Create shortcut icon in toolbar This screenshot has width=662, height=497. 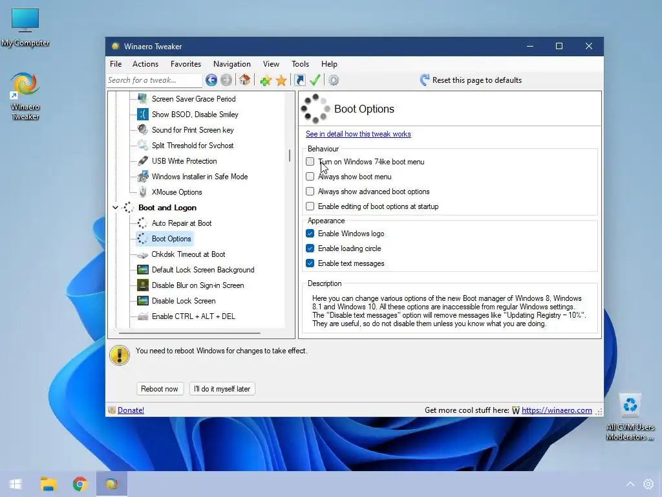pyautogui.click(x=299, y=80)
